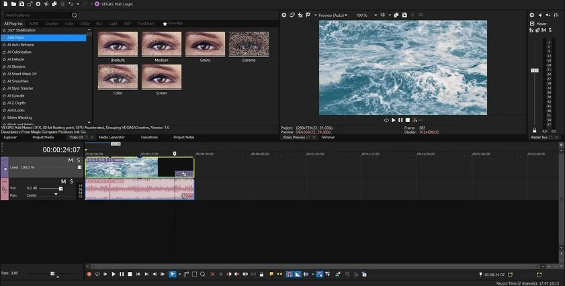The height and width of the screenshot is (286, 565).
Task: Open the Media Generator tab
Action: pyautogui.click(x=112, y=137)
